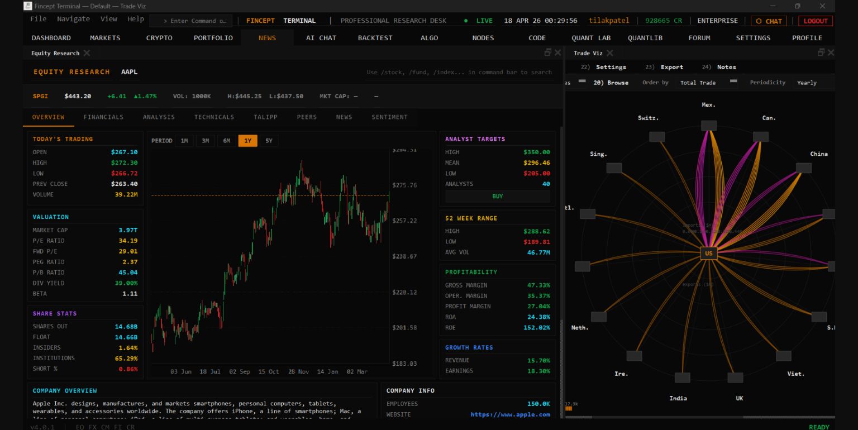Float the Trade Viz panel using its undock icon
Viewport: 858px width, 430px height.
coord(821,52)
